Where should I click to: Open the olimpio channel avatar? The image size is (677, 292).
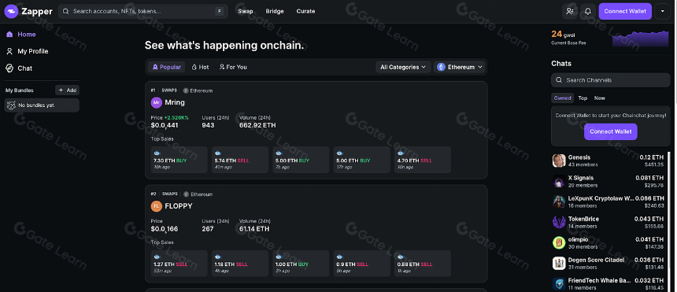559,242
